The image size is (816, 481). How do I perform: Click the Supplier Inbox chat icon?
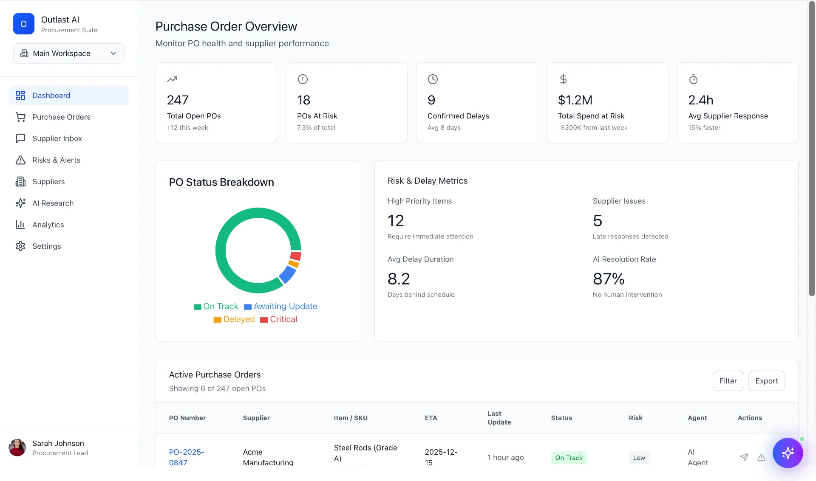20,138
